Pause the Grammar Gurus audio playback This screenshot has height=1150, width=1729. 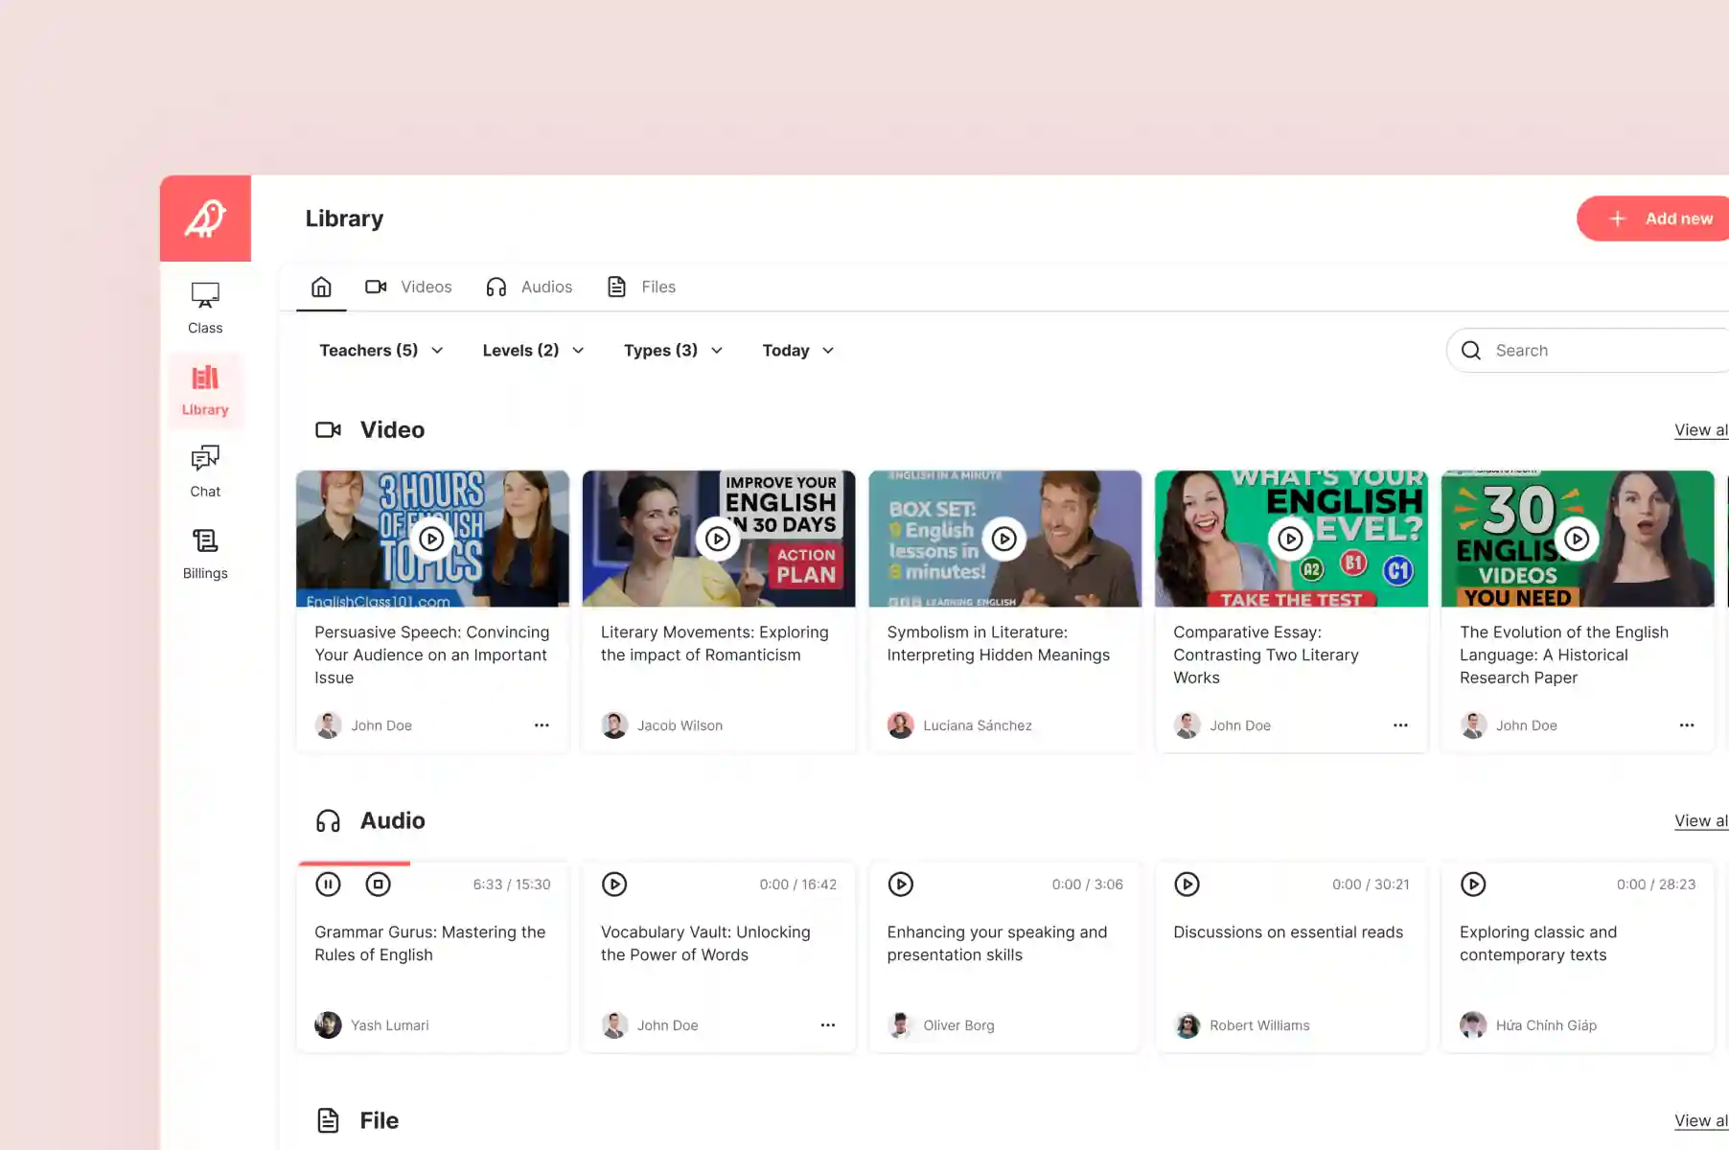[328, 884]
